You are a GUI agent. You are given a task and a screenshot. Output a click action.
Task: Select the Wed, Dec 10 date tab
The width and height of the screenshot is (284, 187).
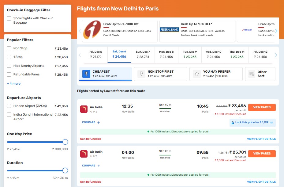click(x=213, y=54)
